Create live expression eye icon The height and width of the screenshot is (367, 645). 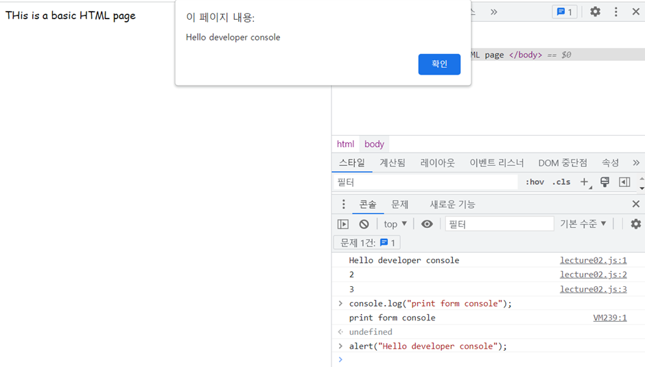427,224
